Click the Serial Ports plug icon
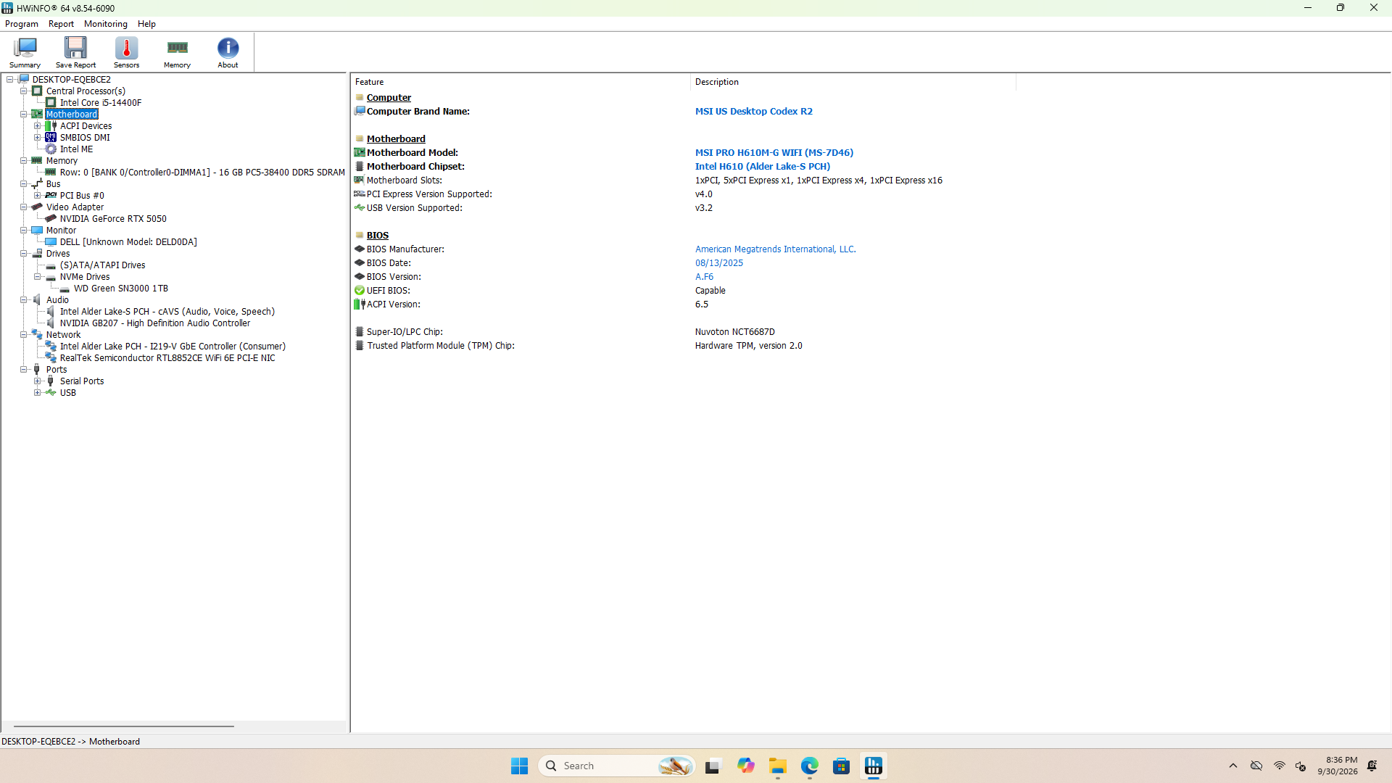 (x=51, y=381)
